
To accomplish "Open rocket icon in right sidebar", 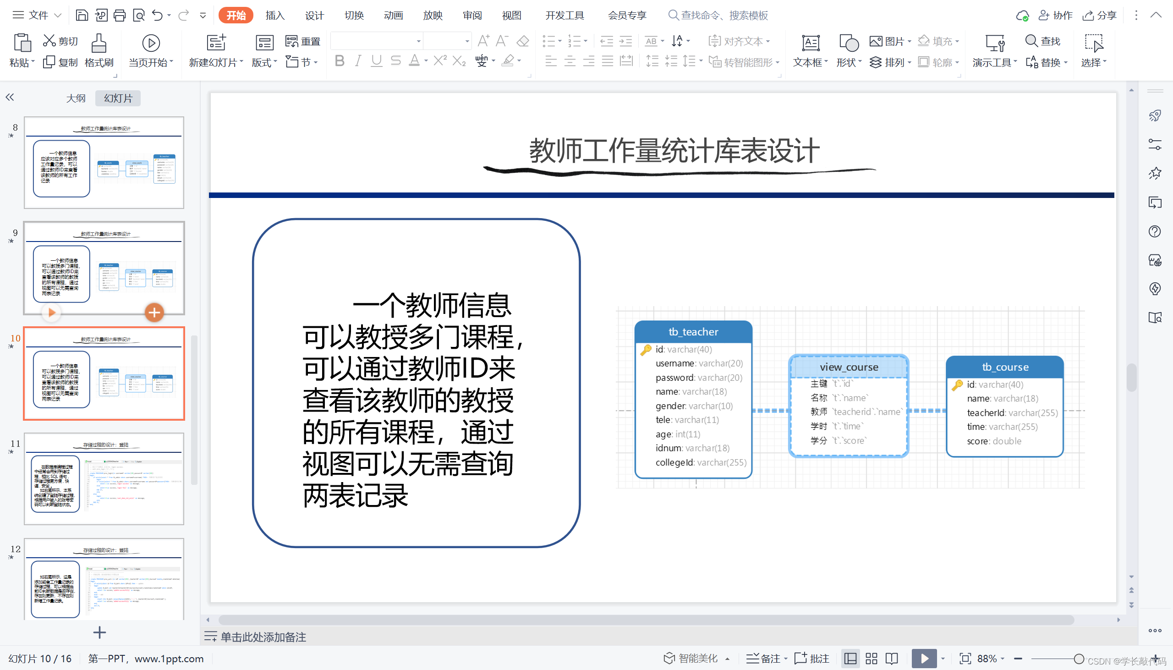I will 1155,115.
